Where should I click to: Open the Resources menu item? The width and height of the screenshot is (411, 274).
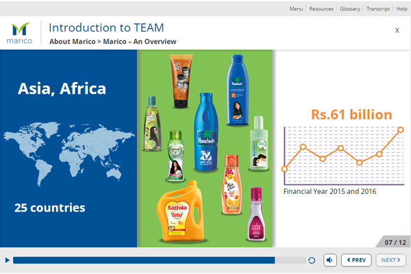click(x=321, y=9)
